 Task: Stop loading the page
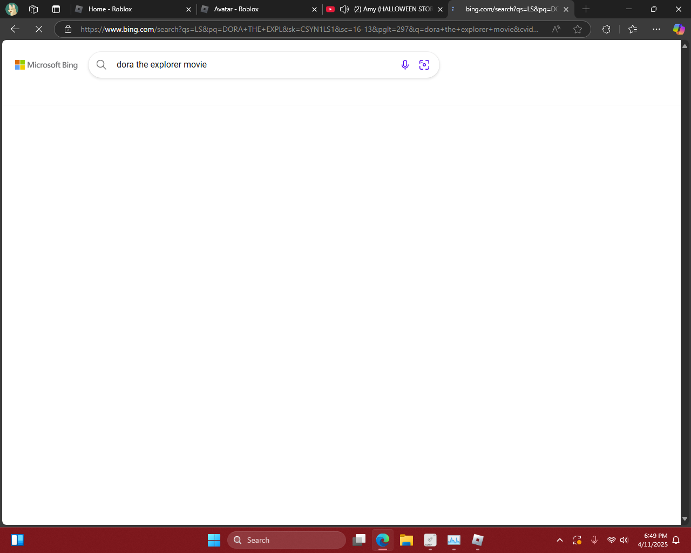(x=39, y=29)
